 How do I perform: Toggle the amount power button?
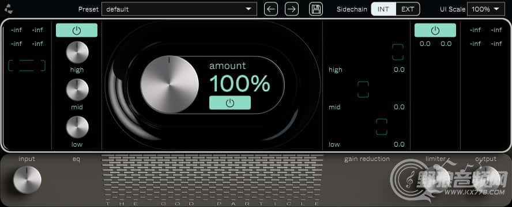click(x=230, y=102)
